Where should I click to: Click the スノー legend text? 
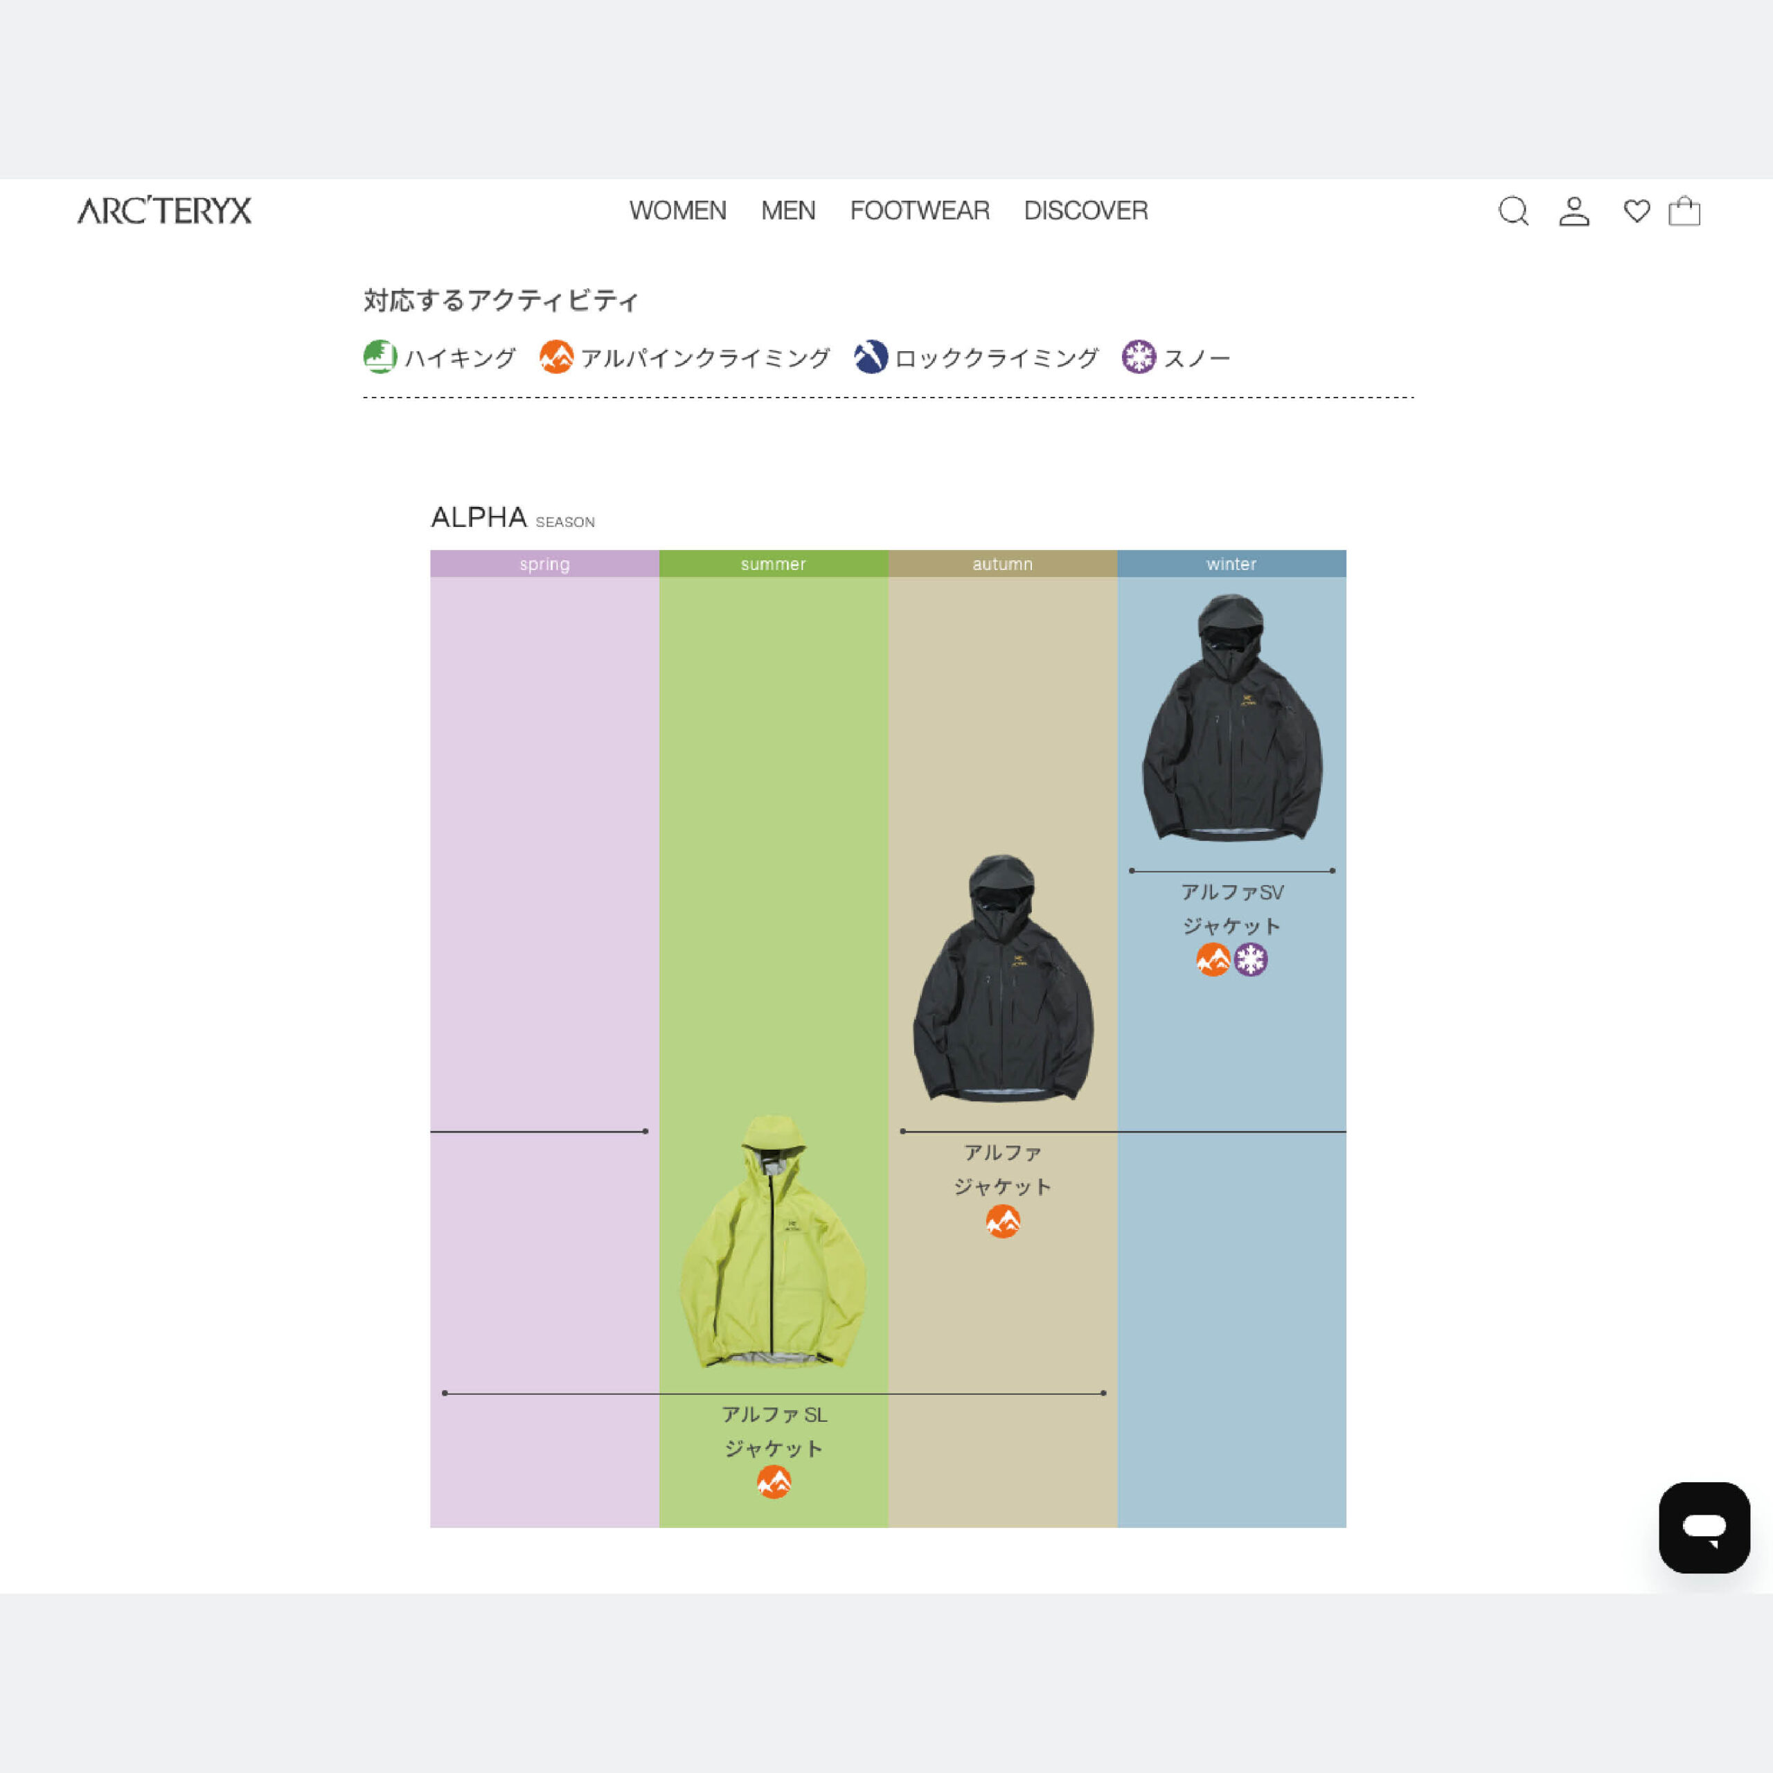click(1197, 358)
